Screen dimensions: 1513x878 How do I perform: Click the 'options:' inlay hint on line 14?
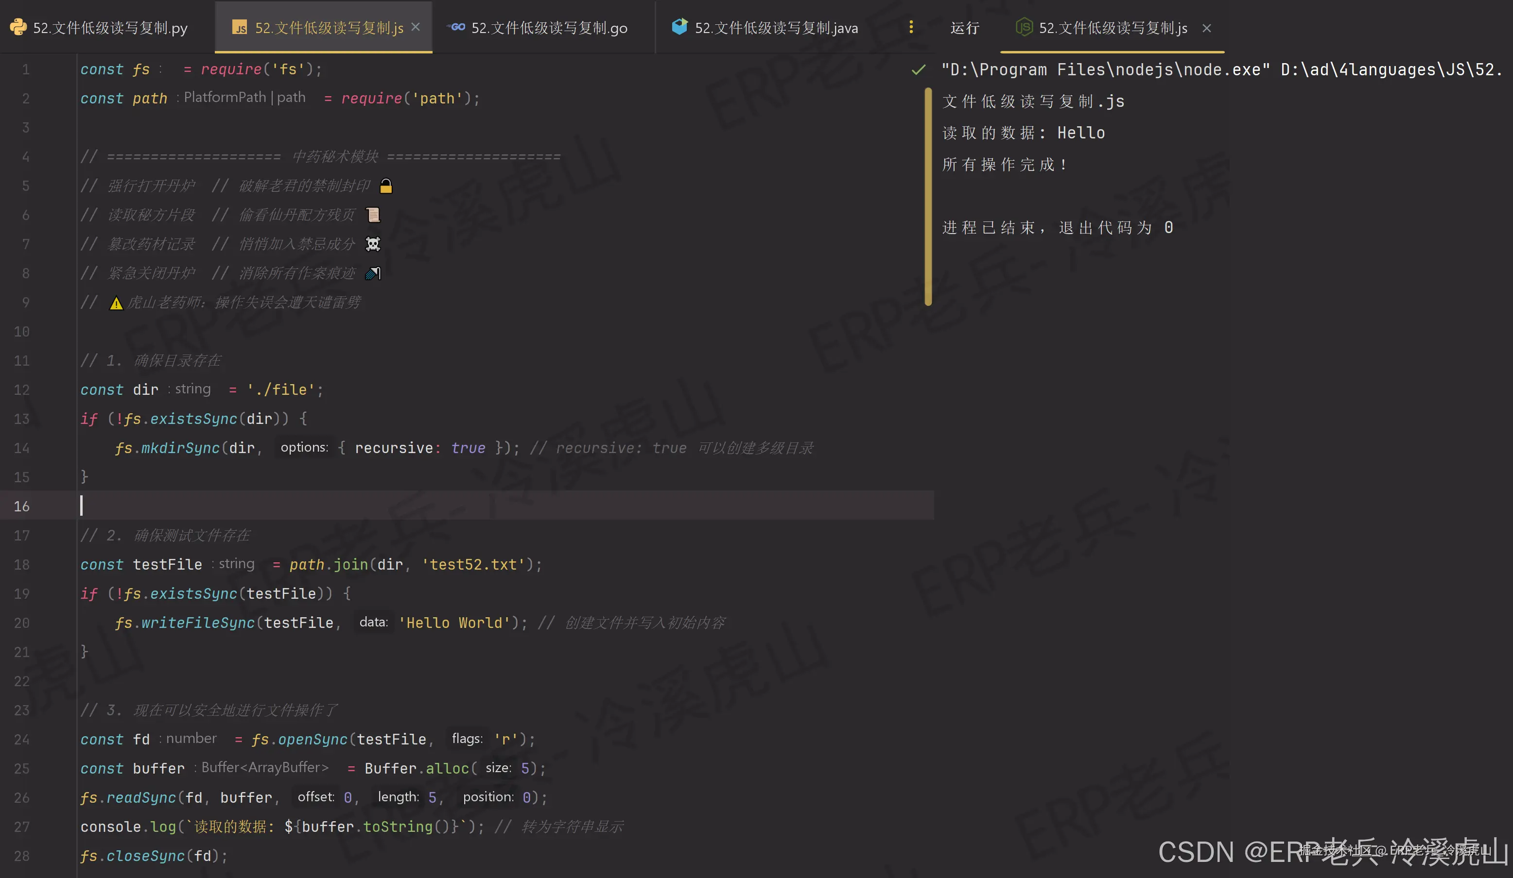coord(304,447)
